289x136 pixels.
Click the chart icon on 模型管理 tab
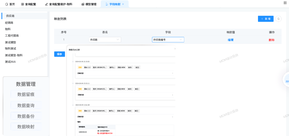[83, 4]
